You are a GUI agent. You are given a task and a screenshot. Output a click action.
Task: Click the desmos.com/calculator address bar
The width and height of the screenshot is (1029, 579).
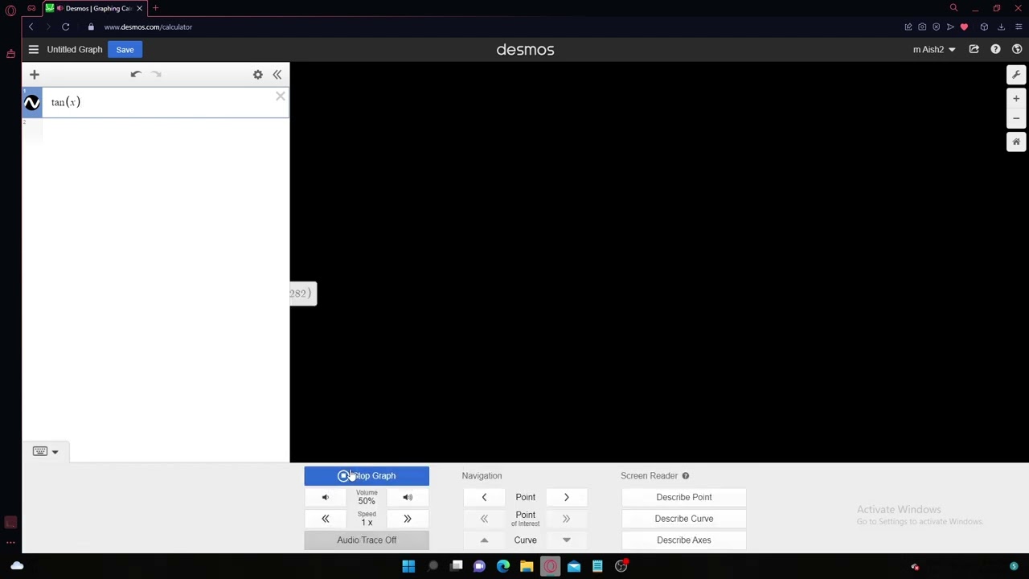coord(148,27)
